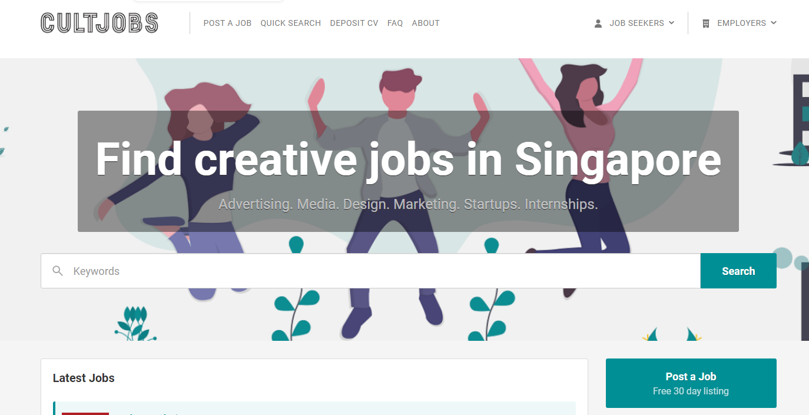The width and height of the screenshot is (809, 415).
Task: Visit the ABOUT page
Action: 426,23
